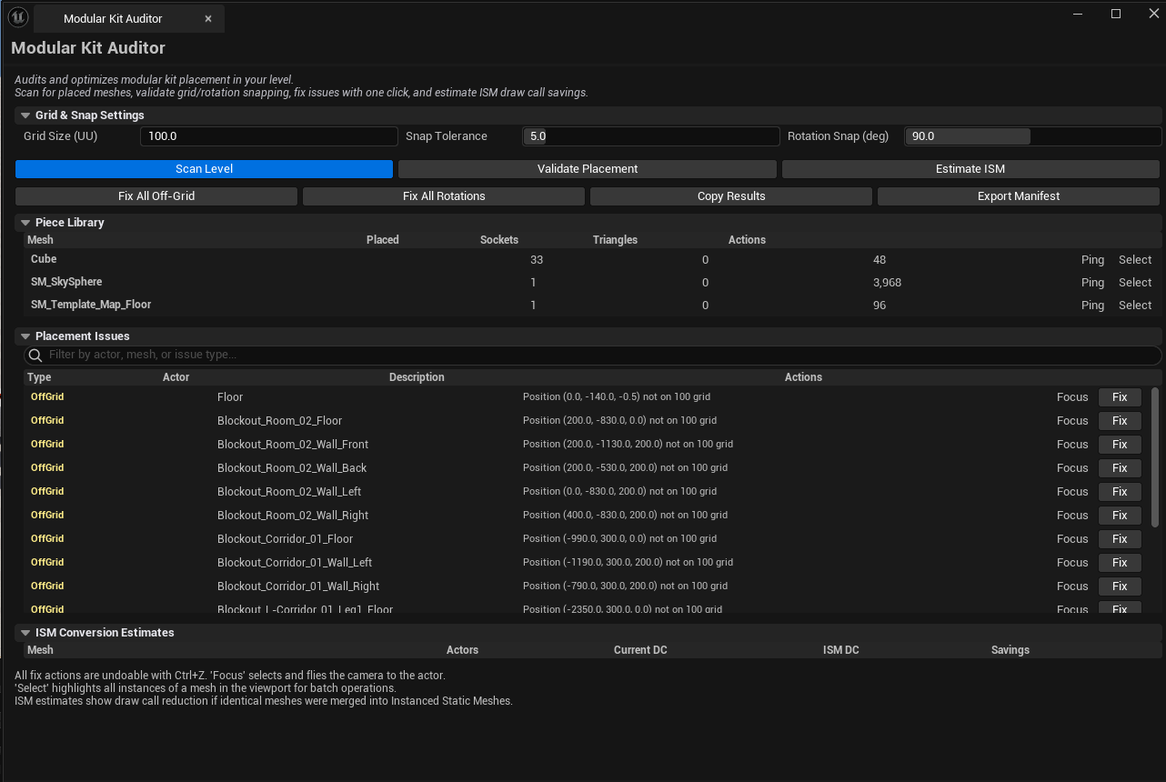This screenshot has width=1166, height=782.
Task: Click the Description column header
Action: (x=417, y=377)
